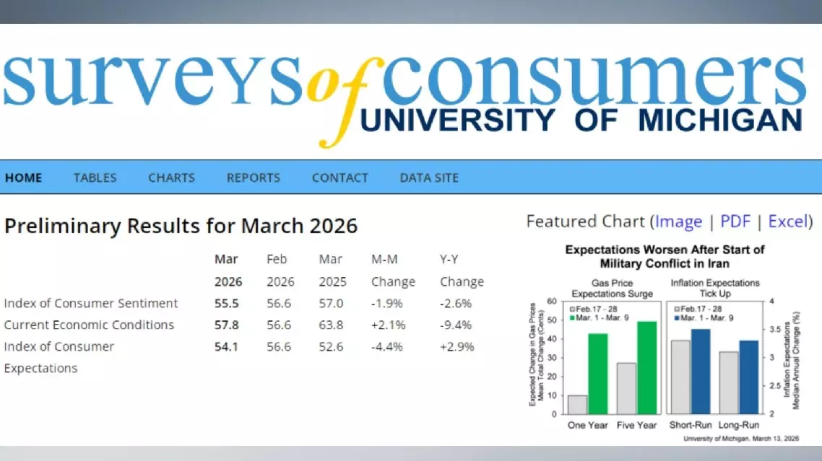Click the Current Economic Conditions row label

click(89, 325)
